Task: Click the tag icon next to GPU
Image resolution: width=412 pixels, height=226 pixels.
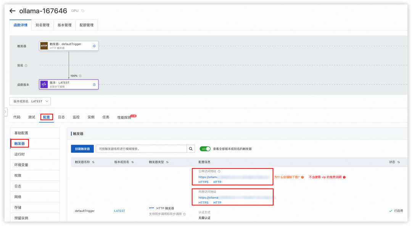Action: click(83, 11)
